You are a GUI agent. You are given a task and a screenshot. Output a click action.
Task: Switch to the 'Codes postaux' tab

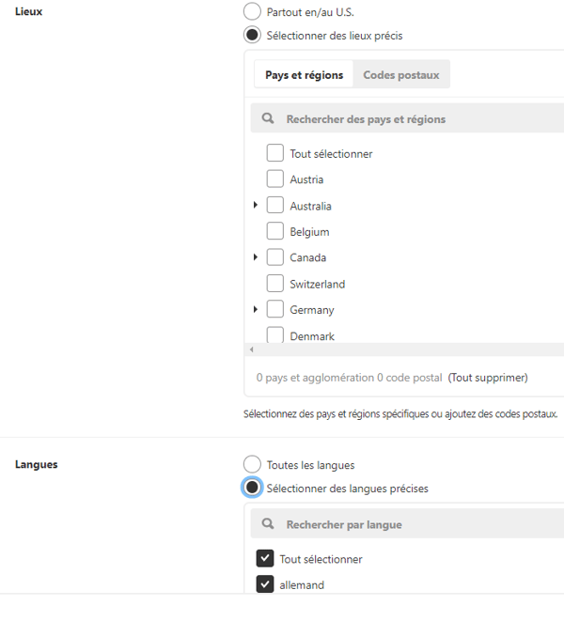click(401, 75)
